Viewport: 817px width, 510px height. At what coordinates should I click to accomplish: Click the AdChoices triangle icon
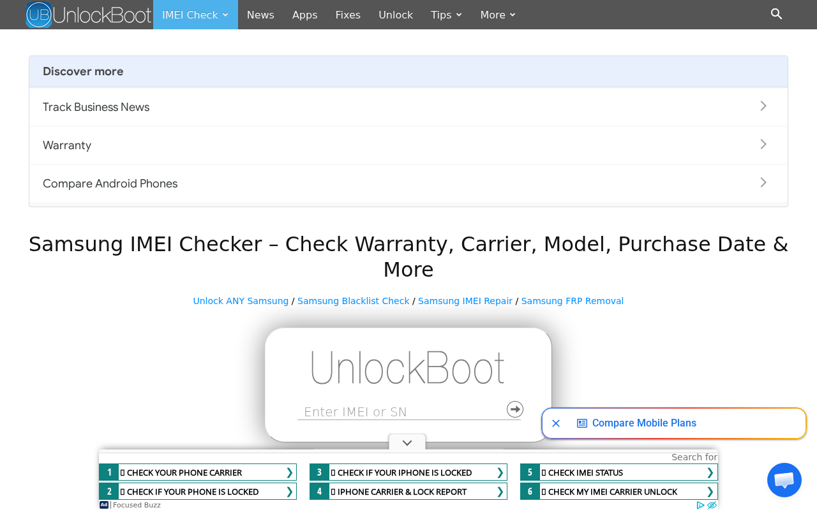click(x=701, y=505)
